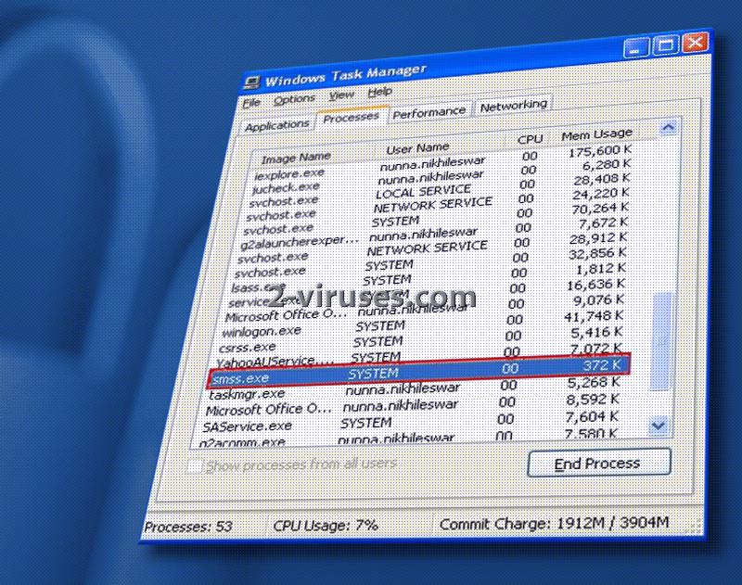Click the scrollbar up arrow

[x=668, y=128]
